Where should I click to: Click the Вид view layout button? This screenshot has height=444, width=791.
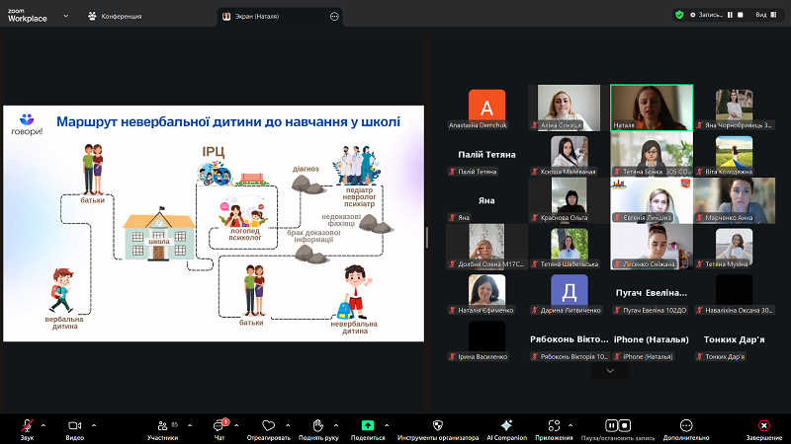point(765,15)
